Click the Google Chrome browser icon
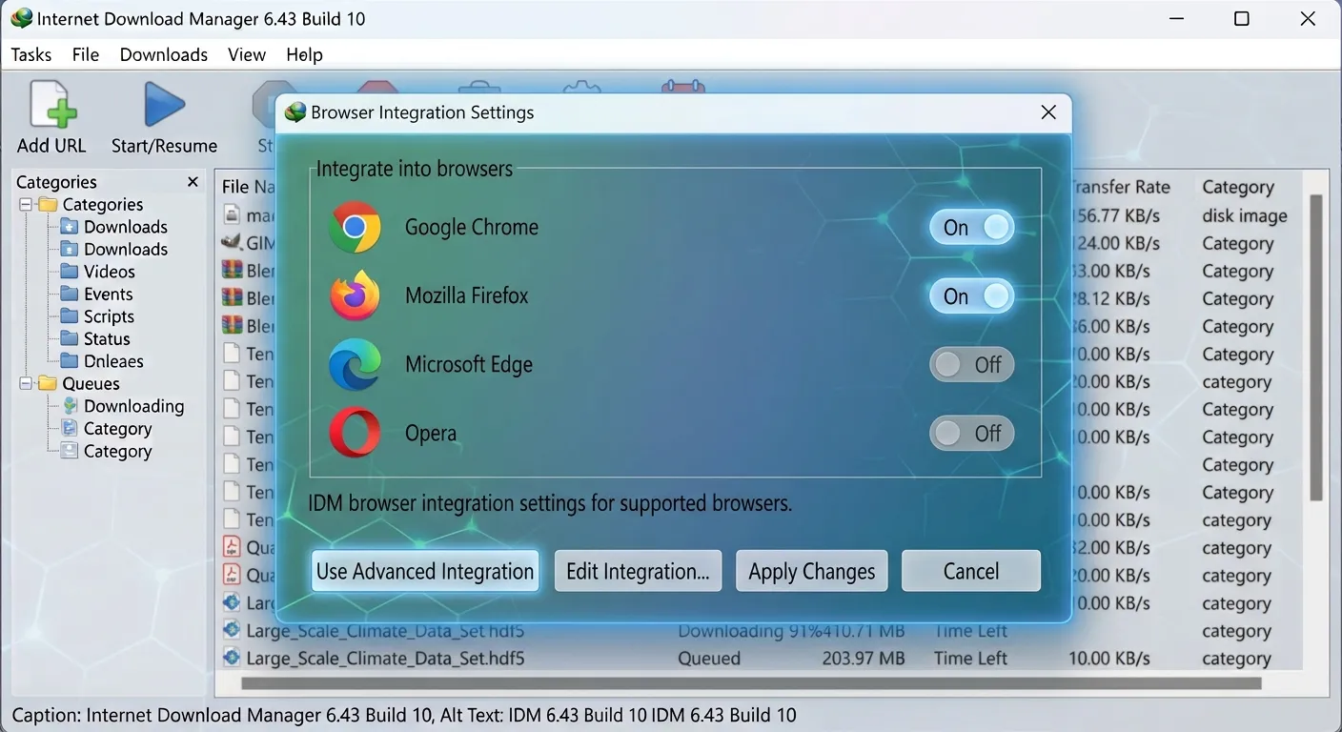 click(x=355, y=227)
